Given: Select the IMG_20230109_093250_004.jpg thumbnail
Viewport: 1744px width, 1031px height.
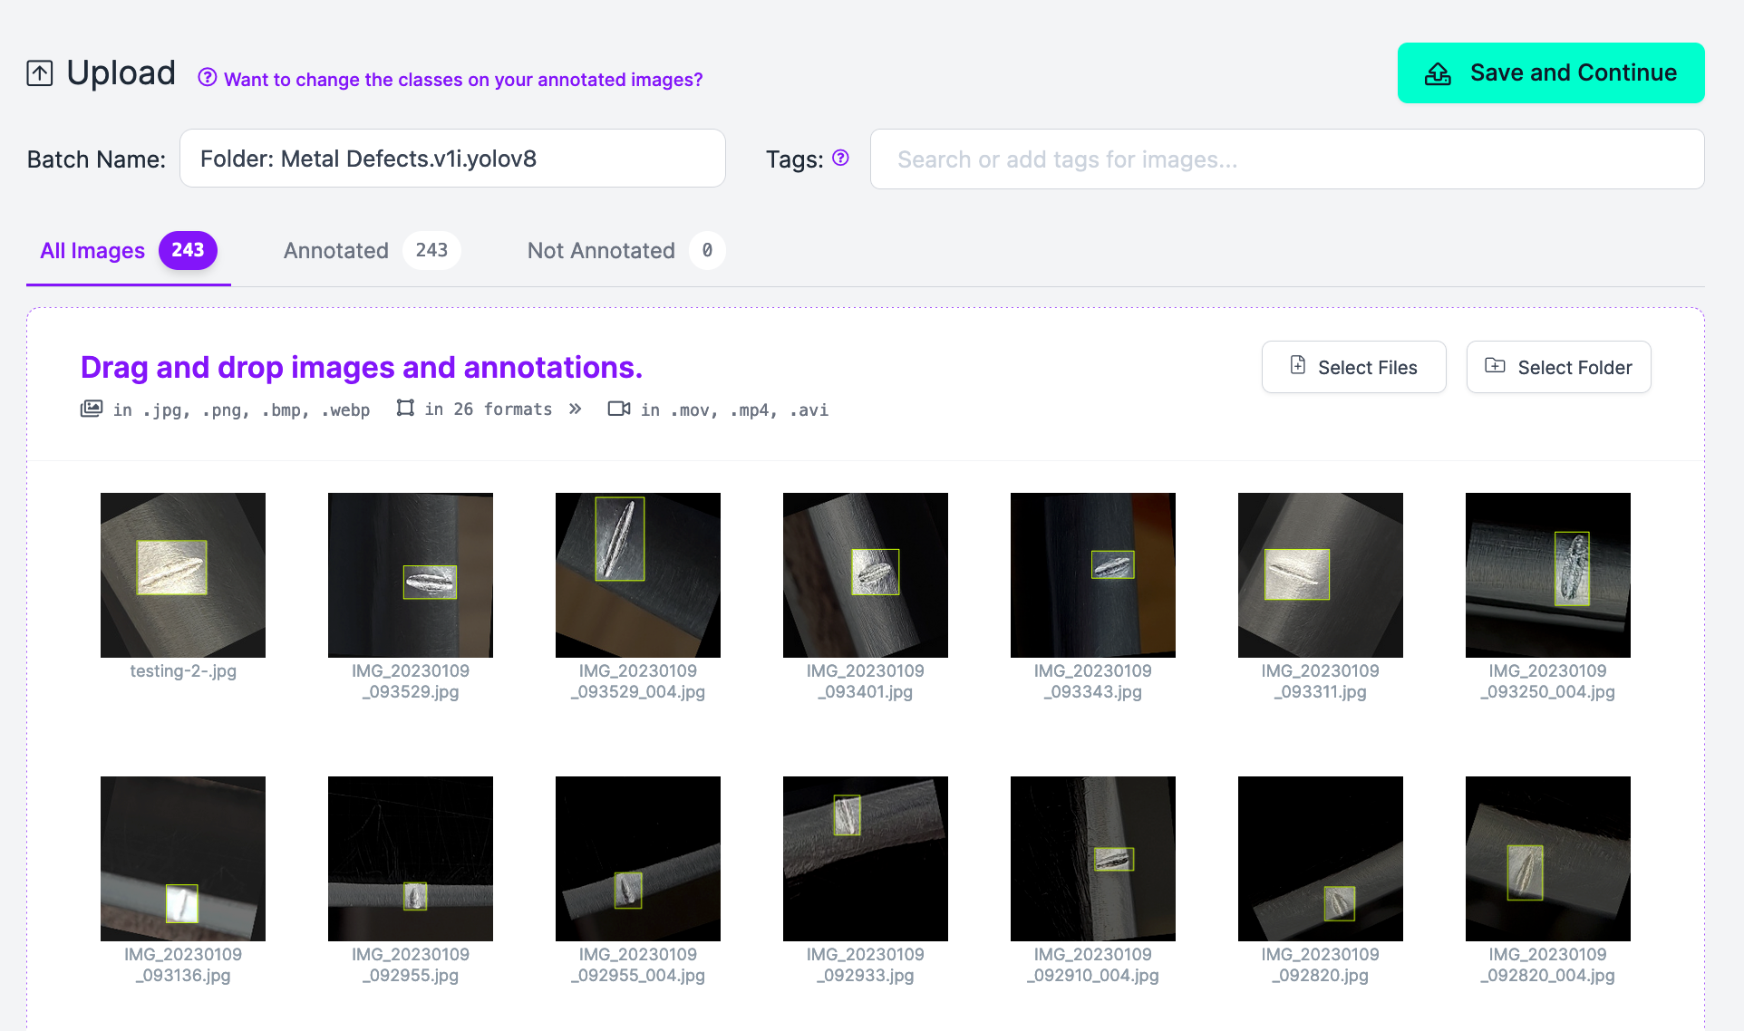Looking at the screenshot, I should [x=1547, y=575].
